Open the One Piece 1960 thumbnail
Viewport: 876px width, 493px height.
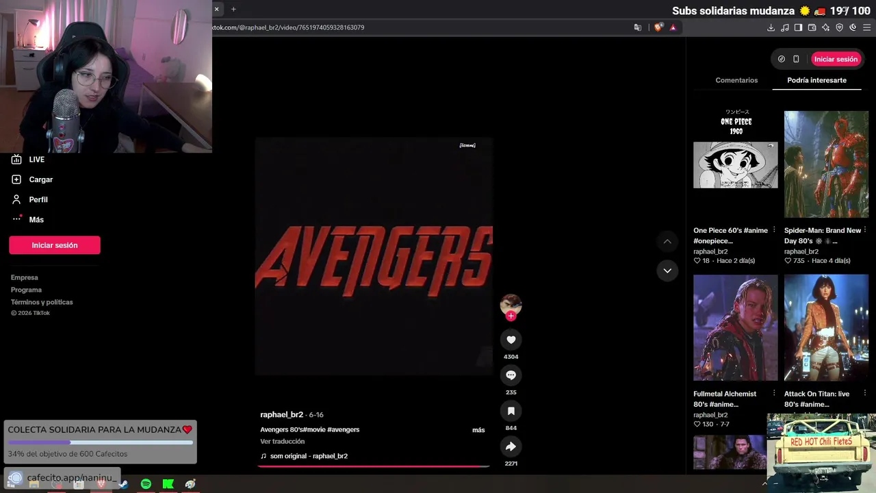pyautogui.click(x=736, y=164)
